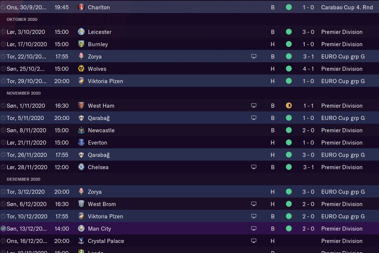Click the TV broadcast icon on West Ham row

point(254,106)
